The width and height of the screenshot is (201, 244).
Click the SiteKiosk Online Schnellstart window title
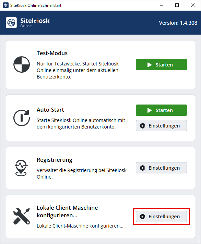[36, 5]
